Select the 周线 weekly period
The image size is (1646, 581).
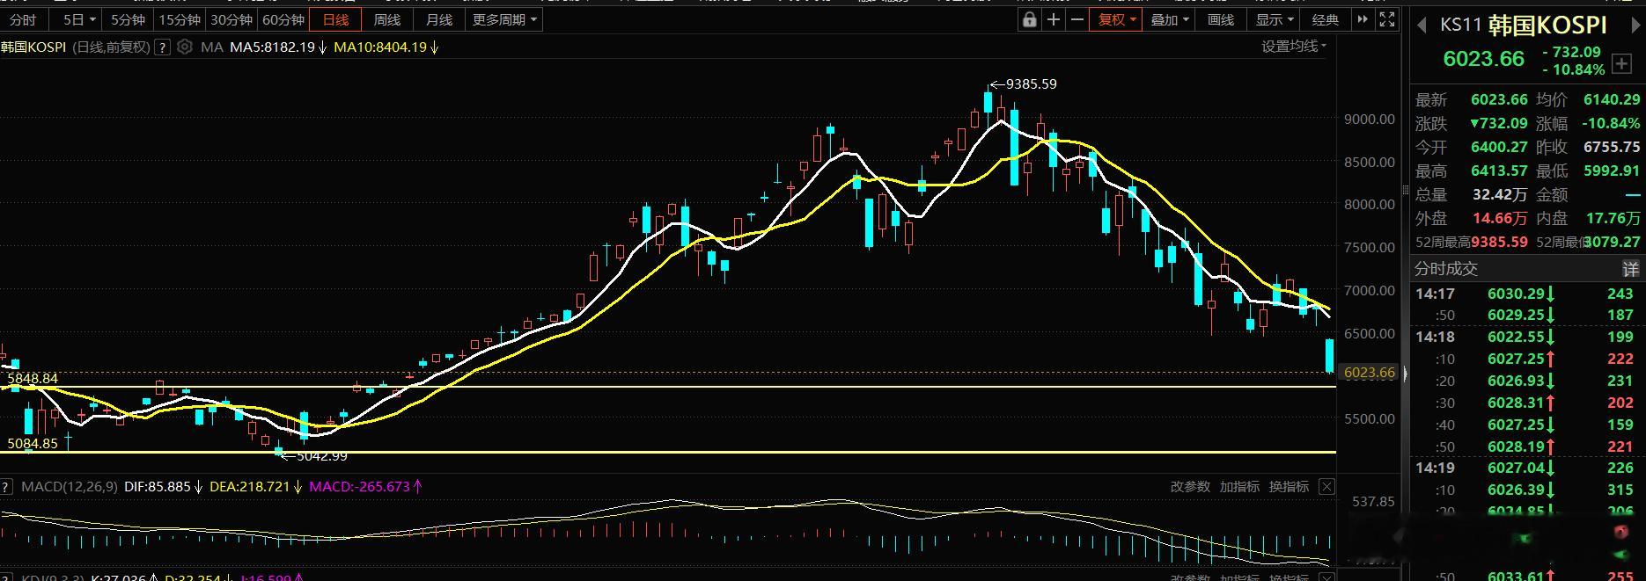click(x=387, y=19)
